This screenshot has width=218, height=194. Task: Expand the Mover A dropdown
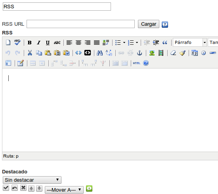coord(64,190)
